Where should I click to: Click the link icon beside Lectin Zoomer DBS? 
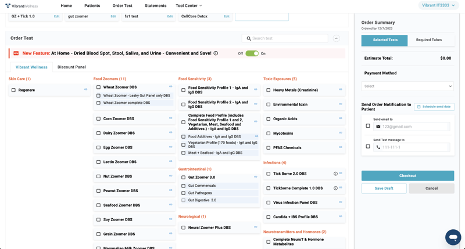pyautogui.click(x=171, y=161)
